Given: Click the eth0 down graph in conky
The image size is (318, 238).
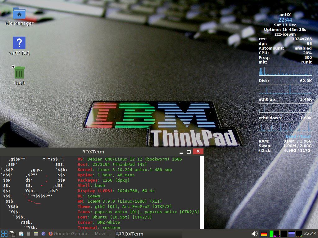Looking at the screenshot, I should pyautogui.click(x=285, y=126).
